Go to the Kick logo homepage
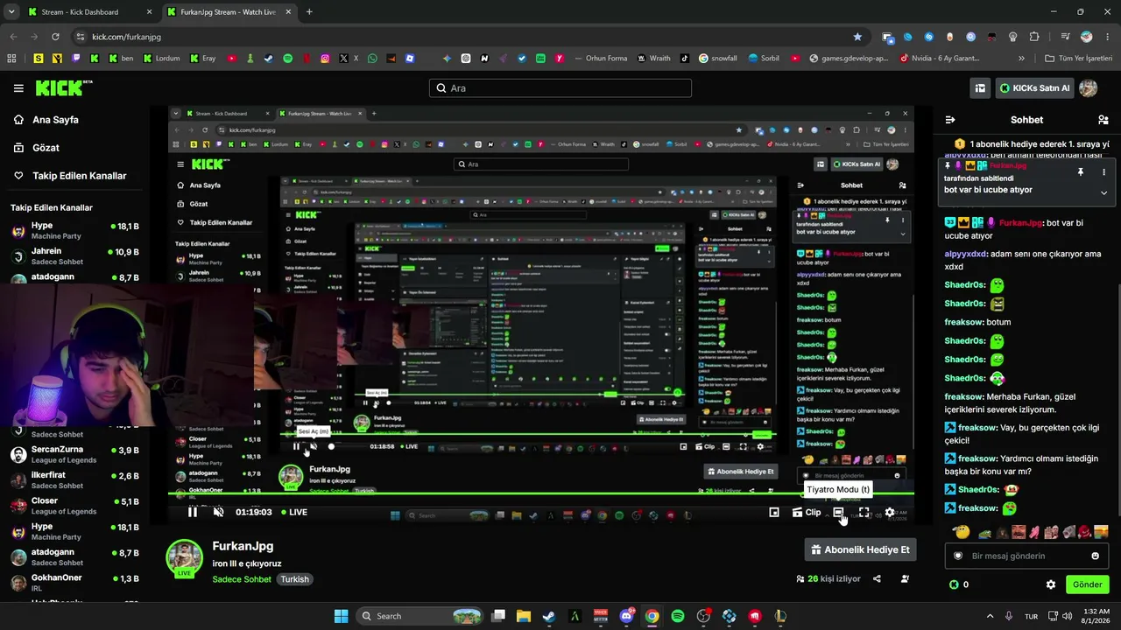The width and height of the screenshot is (1121, 630). tap(64, 87)
